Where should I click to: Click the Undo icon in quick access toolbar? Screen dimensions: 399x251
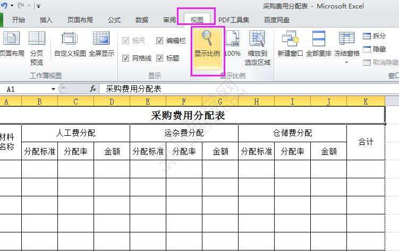coord(4,6)
